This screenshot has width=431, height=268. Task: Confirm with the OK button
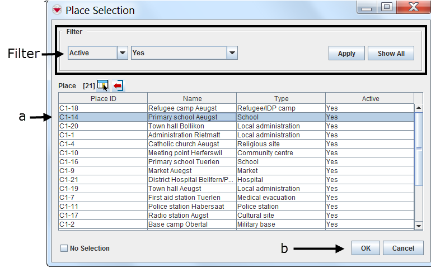pyautogui.click(x=366, y=248)
